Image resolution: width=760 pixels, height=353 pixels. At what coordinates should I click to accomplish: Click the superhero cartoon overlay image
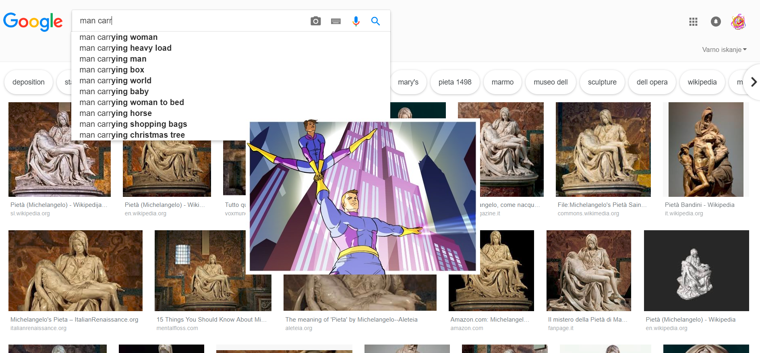pyautogui.click(x=362, y=196)
